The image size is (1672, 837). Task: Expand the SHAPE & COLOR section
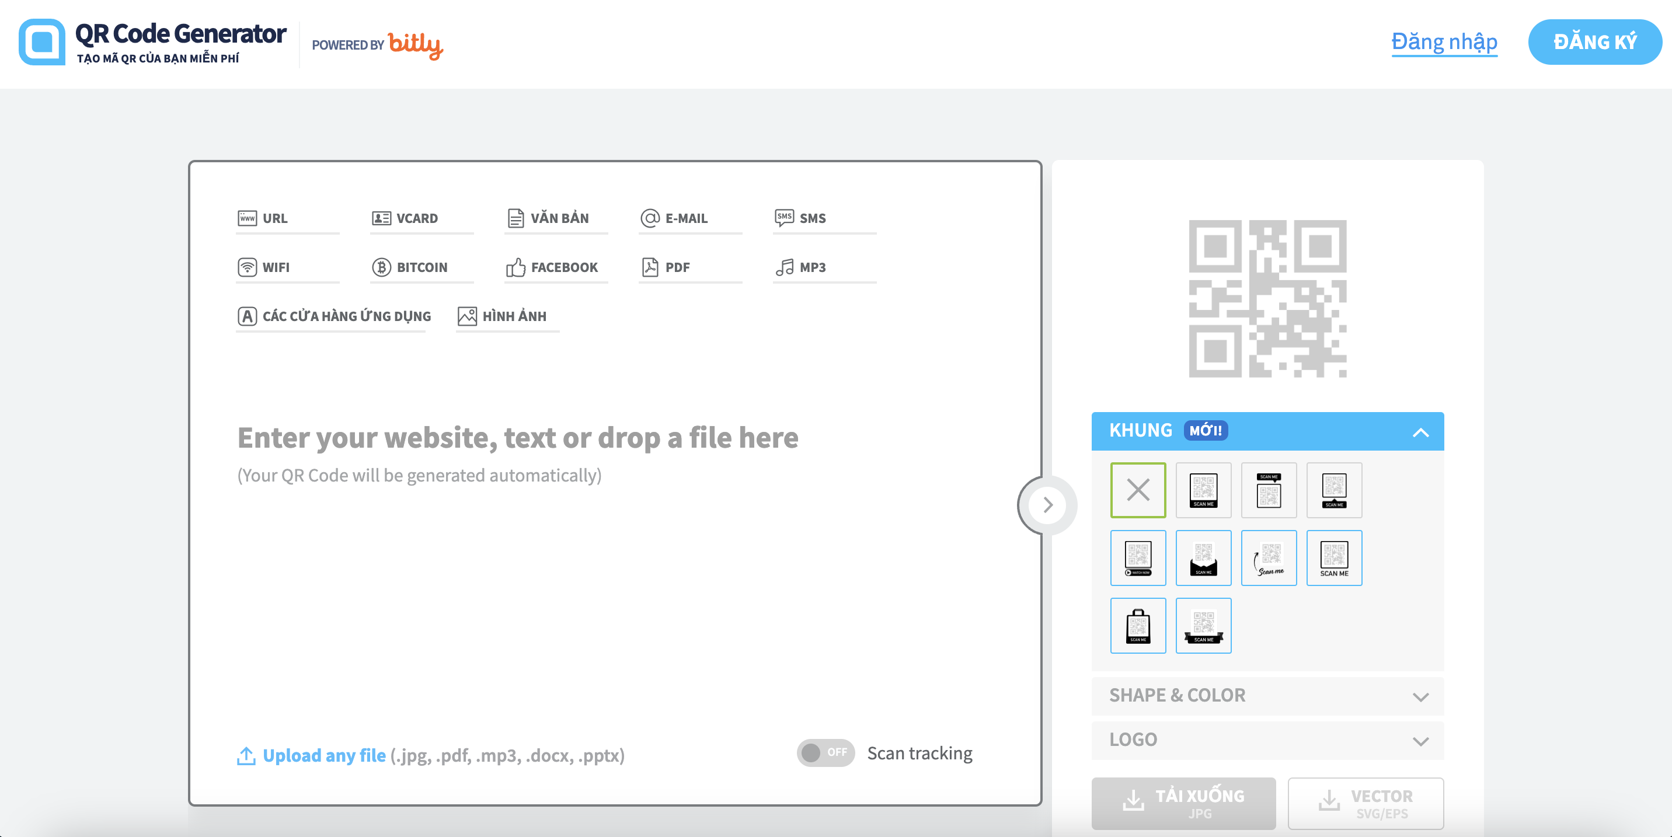(x=1267, y=696)
